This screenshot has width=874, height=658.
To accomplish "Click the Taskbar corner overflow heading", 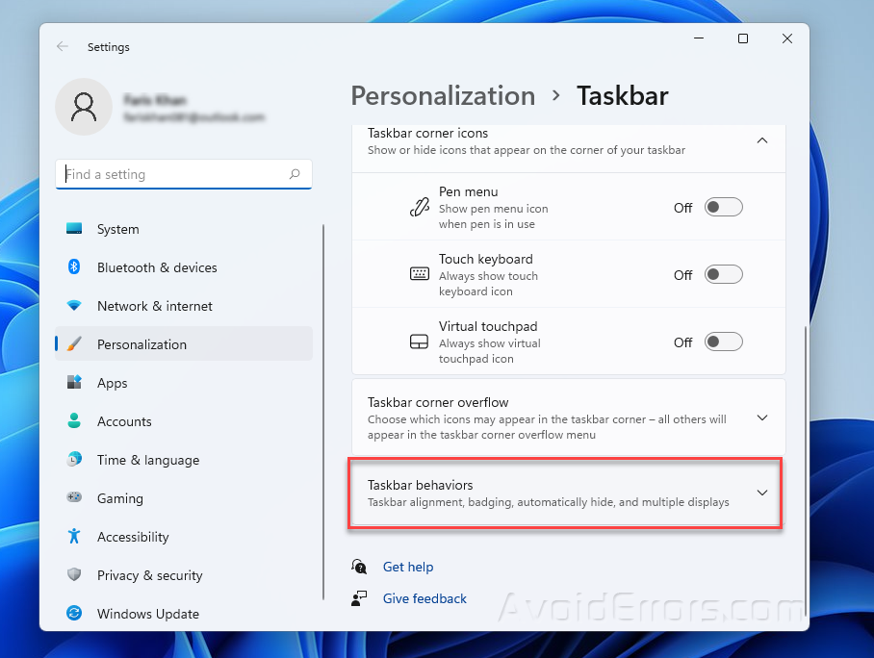I will pyautogui.click(x=438, y=402).
